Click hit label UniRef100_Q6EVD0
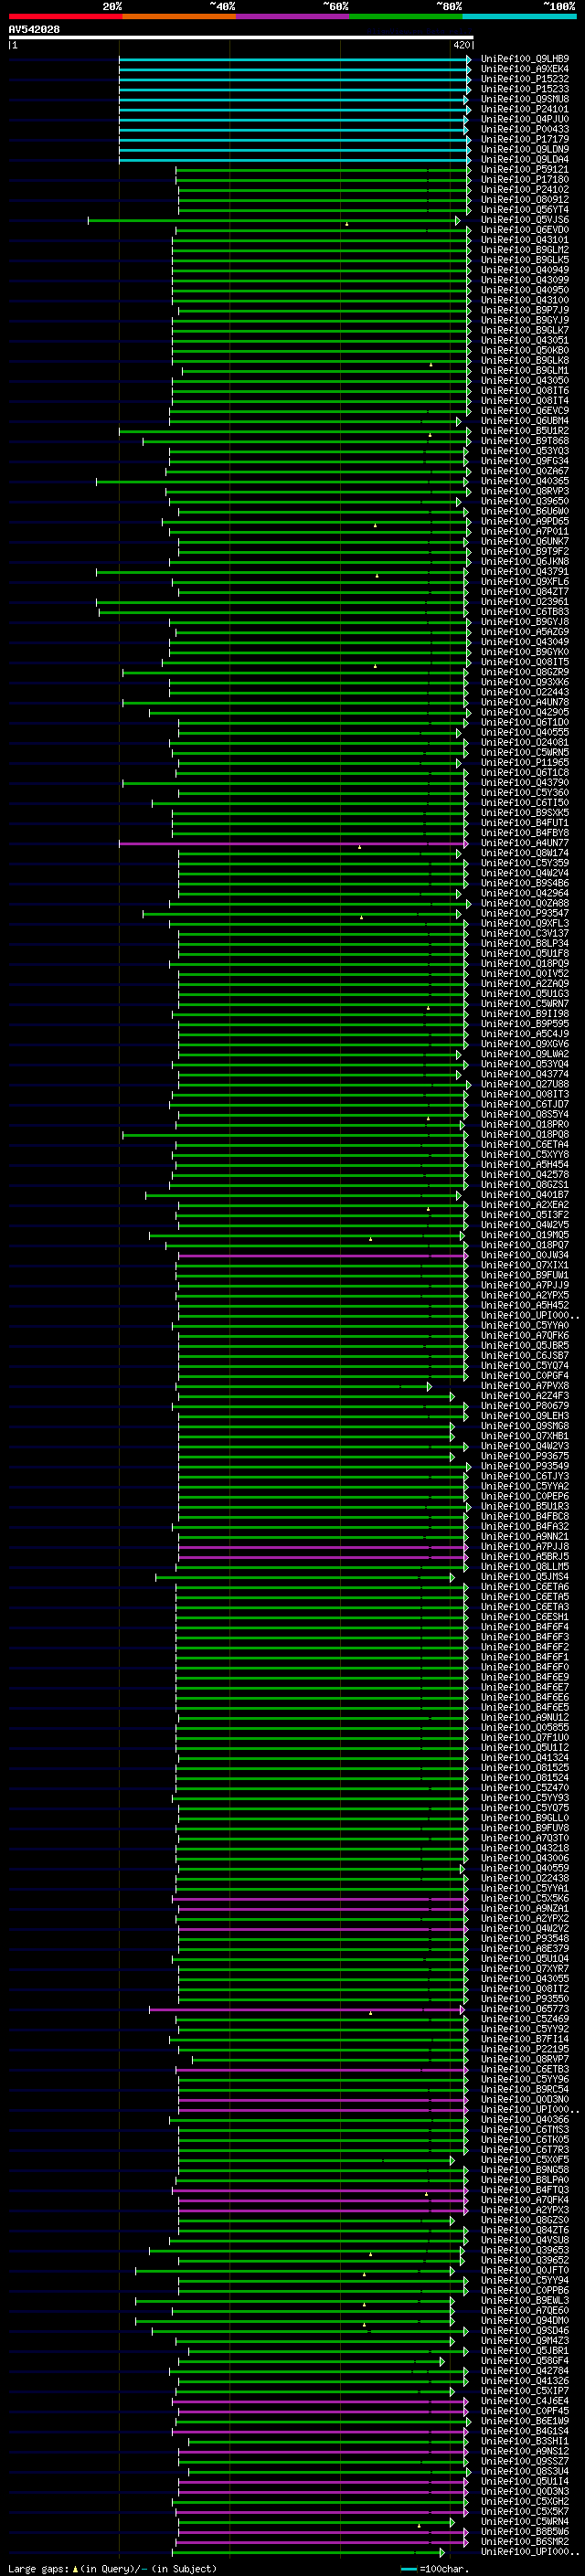Viewport: 585px width, 2576px height. (525, 230)
